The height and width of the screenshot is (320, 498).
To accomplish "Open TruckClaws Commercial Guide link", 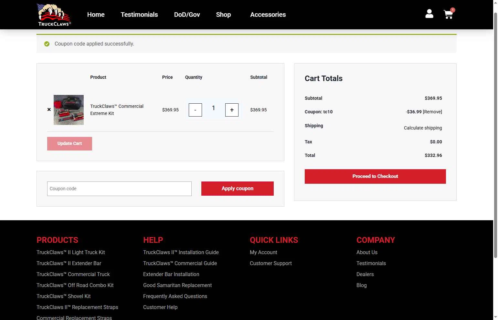I will pyautogui.click(x=180, y=263).
